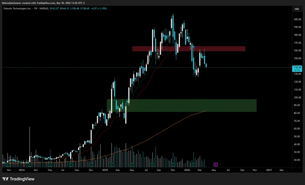Screen dimensions: 305x185
Task: Click the 2026 year label on time axis
Action: click(187, 170)
